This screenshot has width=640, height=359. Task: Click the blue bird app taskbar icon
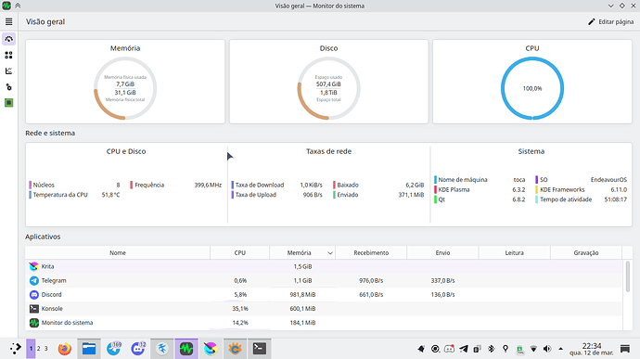tap(162, 349)
